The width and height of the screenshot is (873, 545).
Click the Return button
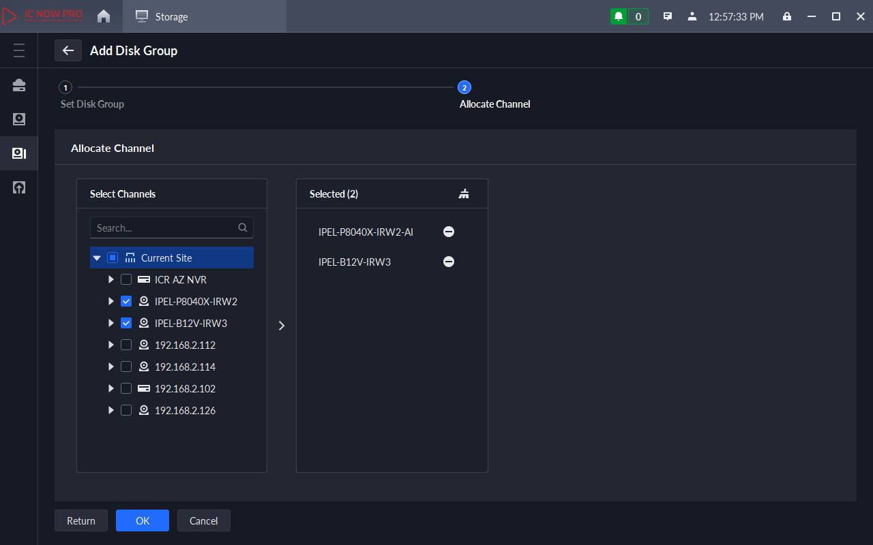[81, 520]
